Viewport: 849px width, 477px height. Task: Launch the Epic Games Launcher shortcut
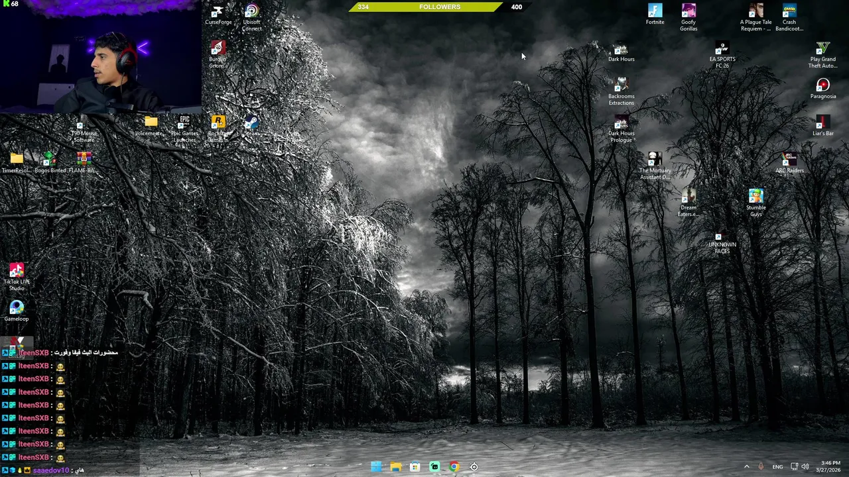tap(184, 129)
